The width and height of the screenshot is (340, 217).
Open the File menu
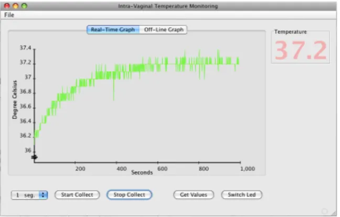pos(9,15)
